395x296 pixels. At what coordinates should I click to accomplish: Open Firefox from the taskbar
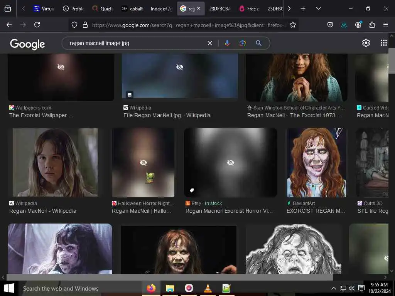(151, 288)
